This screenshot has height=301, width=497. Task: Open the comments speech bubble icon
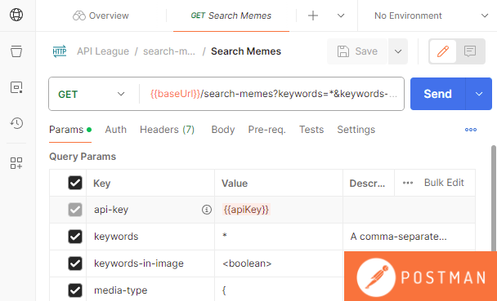pos(470,51)
